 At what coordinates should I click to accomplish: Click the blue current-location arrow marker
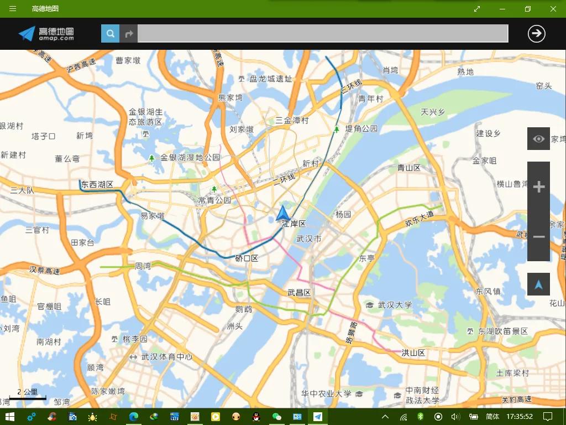pyautogui.click(x=283, y=214)
